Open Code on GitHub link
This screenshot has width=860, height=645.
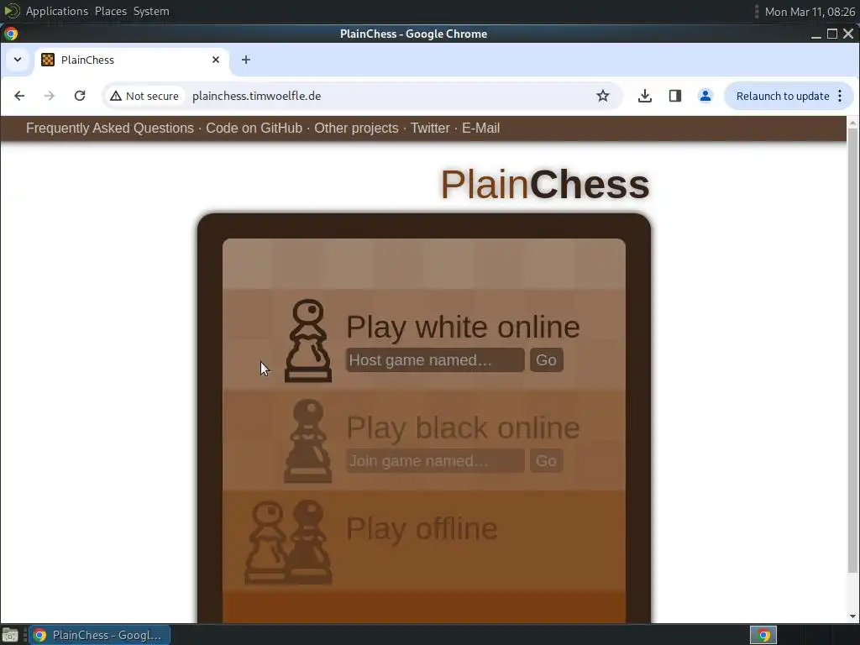point(254,128)
